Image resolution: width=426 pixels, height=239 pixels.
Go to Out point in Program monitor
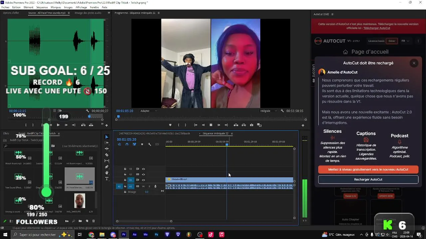(226, 125)
